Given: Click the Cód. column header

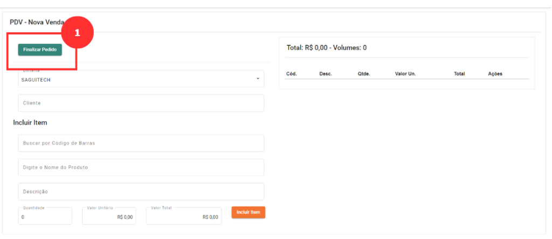Looking at the screenshot, I should [291, 74].
